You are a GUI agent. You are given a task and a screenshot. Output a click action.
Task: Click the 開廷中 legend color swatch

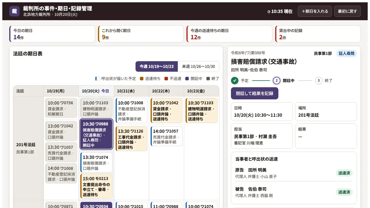[x=187, y=79]
